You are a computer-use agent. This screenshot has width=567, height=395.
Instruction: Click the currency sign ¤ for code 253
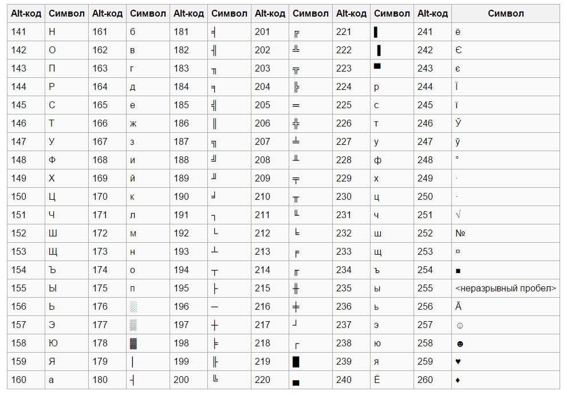458,251
